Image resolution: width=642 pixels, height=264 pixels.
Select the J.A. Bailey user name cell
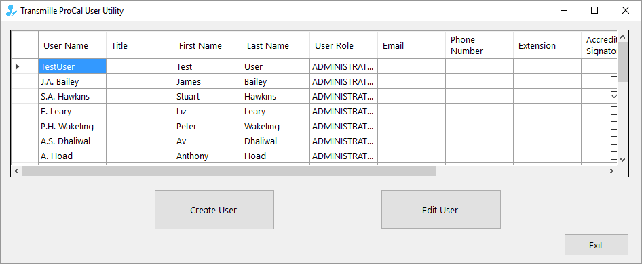tap(73, 81)
